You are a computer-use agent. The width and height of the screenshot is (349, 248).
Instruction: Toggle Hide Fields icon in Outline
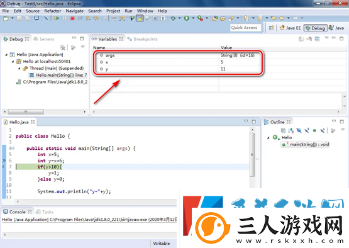[x=299, y=130]
